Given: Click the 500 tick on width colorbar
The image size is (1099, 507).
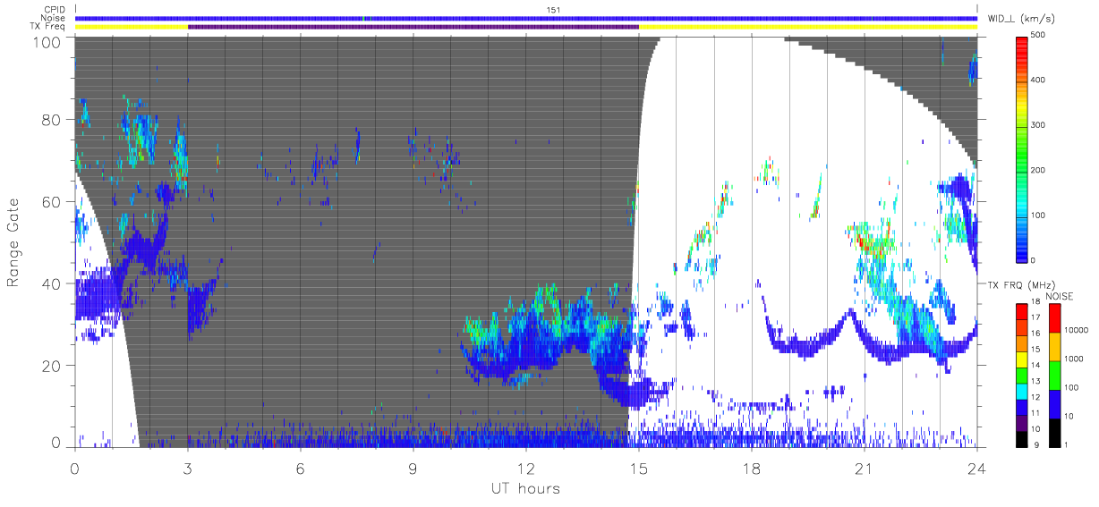Looking at the screenshot, I should (x=1039, y=34).
